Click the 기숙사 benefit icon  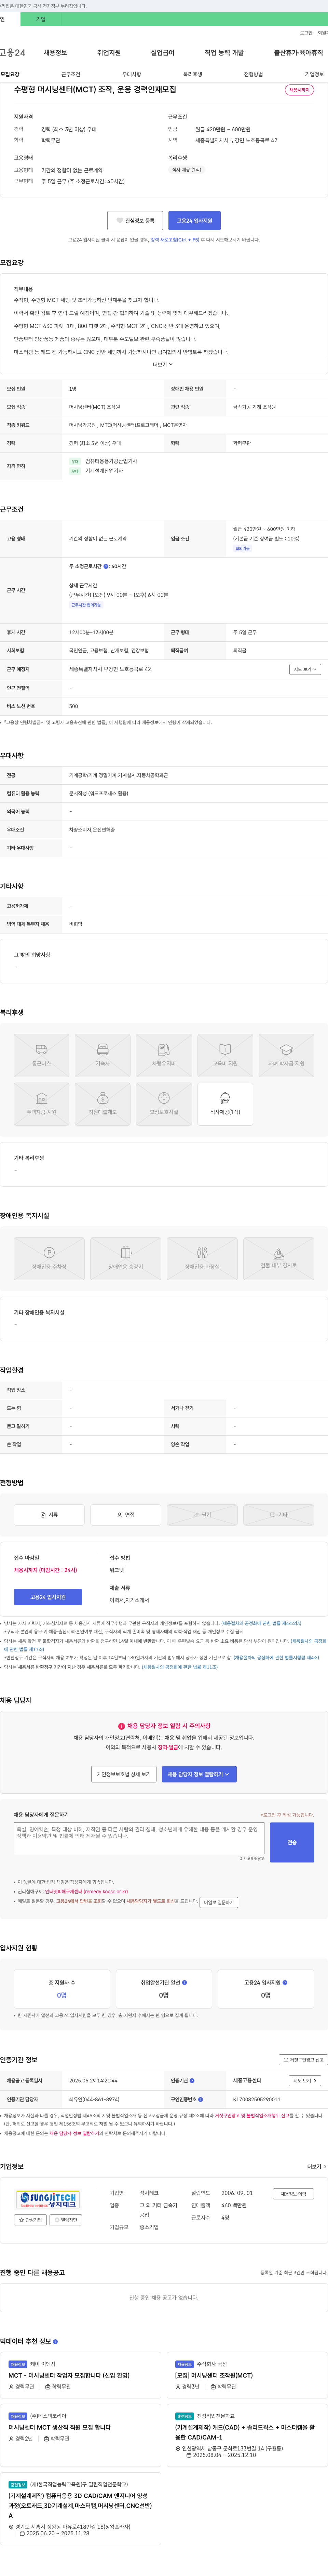click(102, 1056)
